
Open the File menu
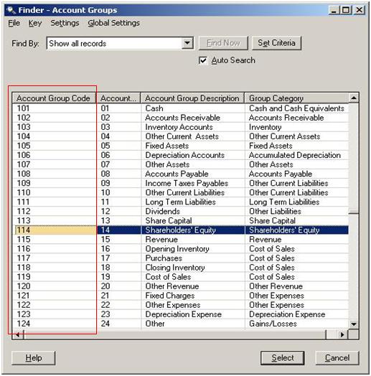(14, 23)
